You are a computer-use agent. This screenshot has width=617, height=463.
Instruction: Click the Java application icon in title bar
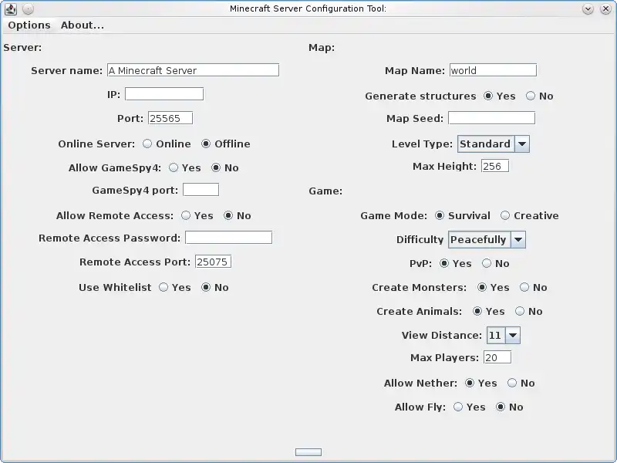point(11,8)
